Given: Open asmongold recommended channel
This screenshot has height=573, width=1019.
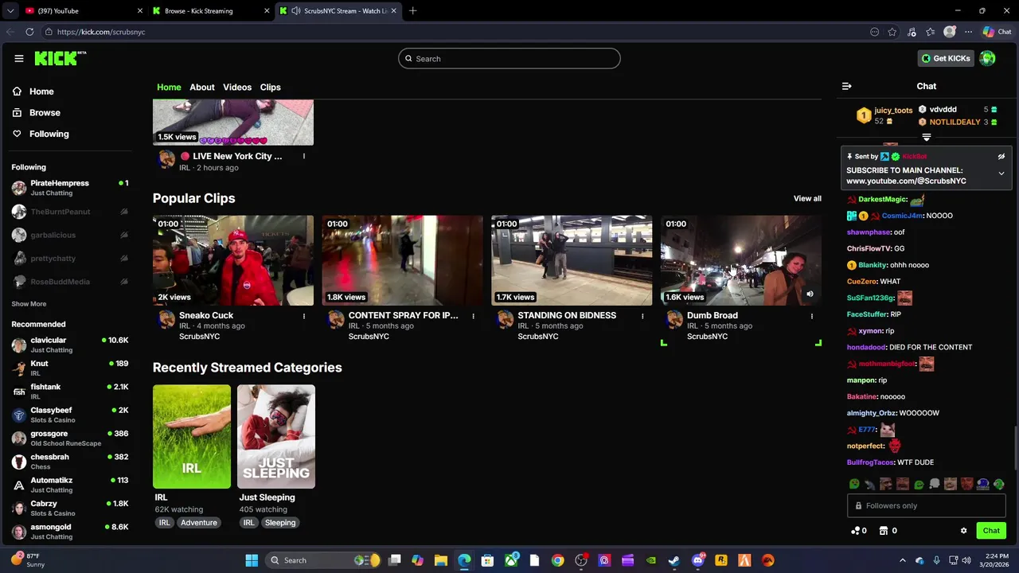Looking at the screenshot, I should pos(69,532).
